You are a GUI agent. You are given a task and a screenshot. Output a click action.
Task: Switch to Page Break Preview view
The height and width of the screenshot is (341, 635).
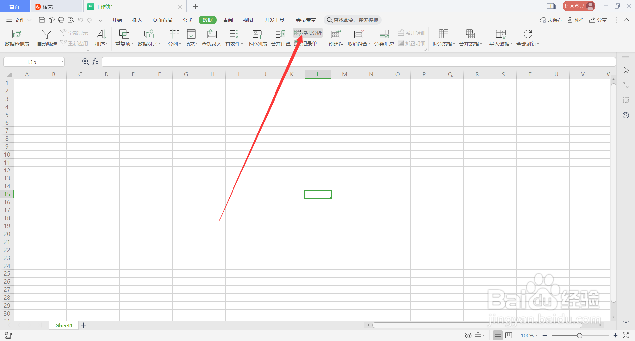click(x=509, y=335)
